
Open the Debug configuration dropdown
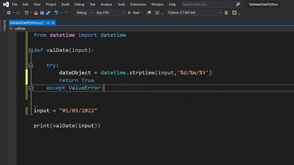coord(84,13)
